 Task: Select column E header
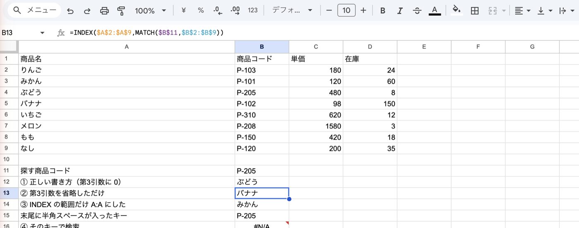point(424,47)
